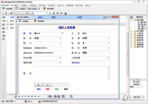Click the plus insert icon in navigator bar
148x104 pixels.
coord(32,96)
